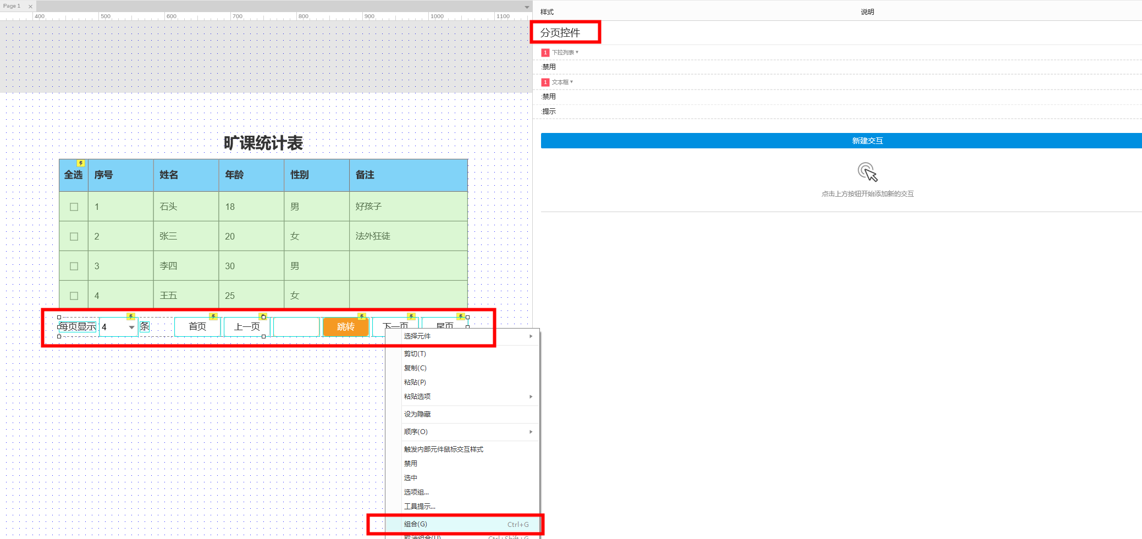Click the 姓名 column header
Screen dimensions: 1142x539
186,175
